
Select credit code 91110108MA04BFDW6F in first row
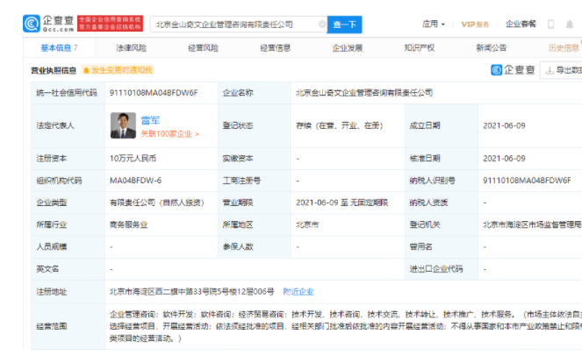(x=154, y=93)
